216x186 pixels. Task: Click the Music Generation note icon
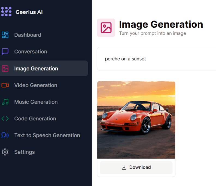point(5,102)
